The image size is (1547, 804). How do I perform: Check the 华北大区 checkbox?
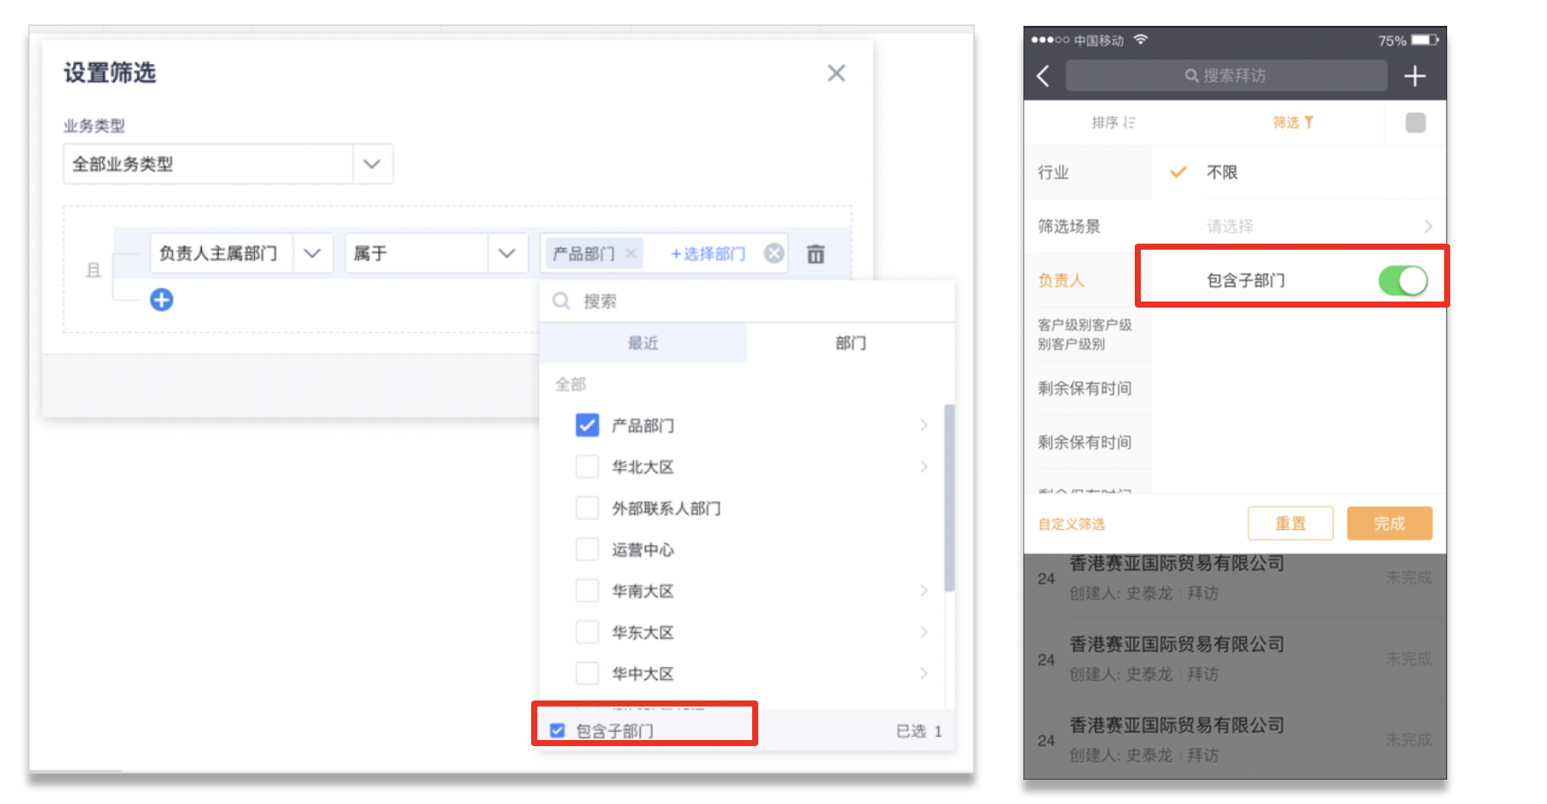tap(587, 466)
